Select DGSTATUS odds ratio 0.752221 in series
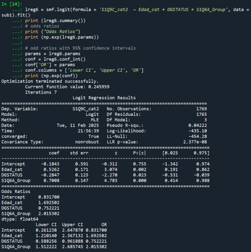Viewport: 251px width, 252px height. (x=49, y=208)
